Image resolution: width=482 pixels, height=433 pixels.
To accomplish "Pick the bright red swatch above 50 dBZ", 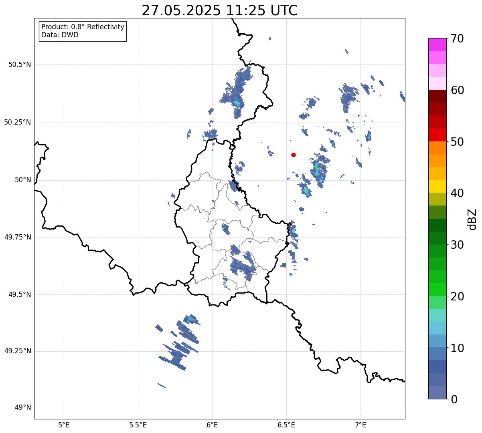I will pyautogui.click(x=437, y=135).
